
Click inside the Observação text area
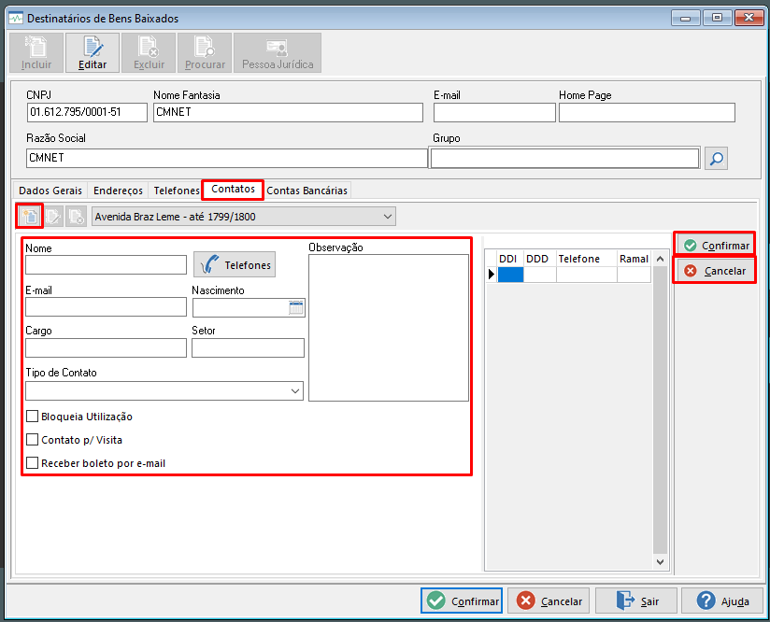[389, 328]
